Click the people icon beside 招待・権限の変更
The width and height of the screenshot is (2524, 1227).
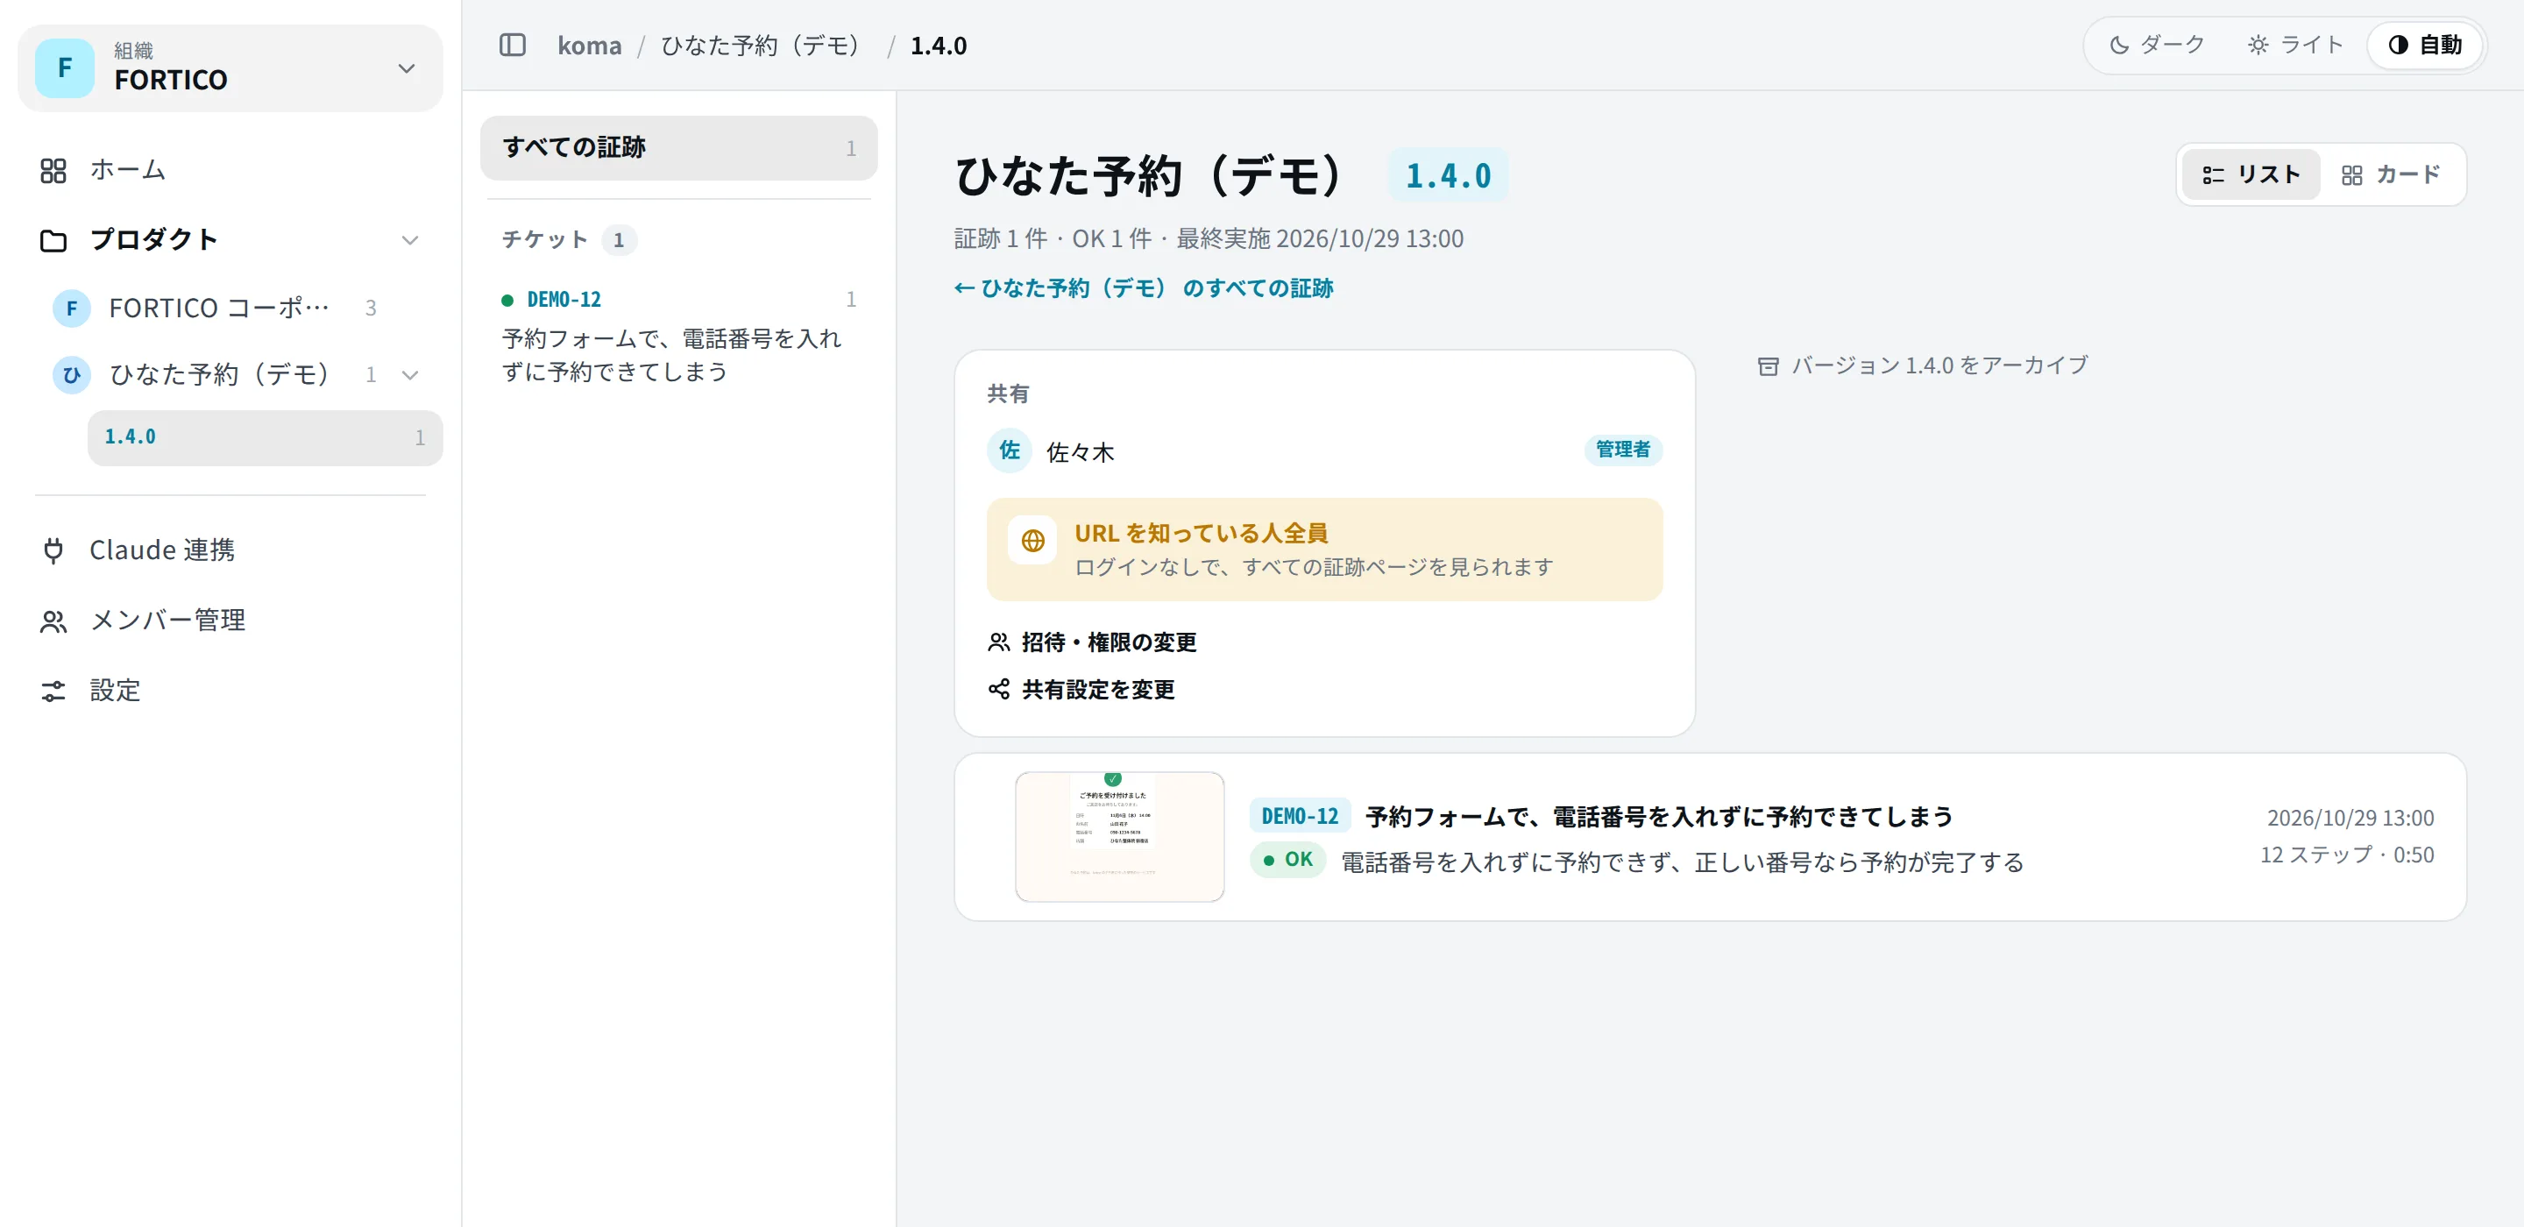click(998, 642)
